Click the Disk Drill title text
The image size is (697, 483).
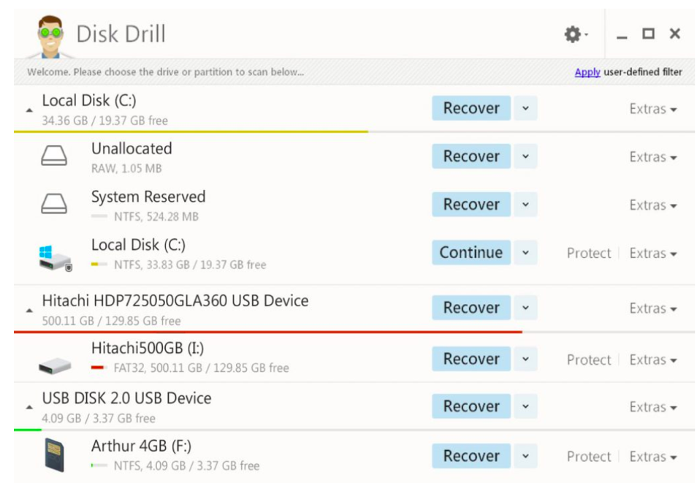(121, 34)
